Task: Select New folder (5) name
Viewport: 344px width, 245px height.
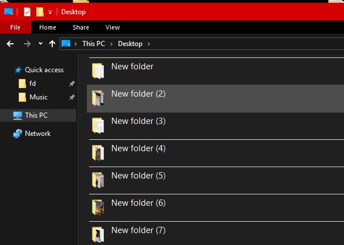Action: point(139,176)
